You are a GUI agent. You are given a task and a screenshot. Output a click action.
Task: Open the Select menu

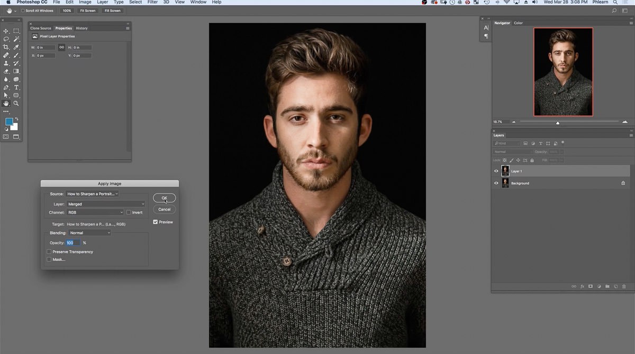[x=135, y=2]
